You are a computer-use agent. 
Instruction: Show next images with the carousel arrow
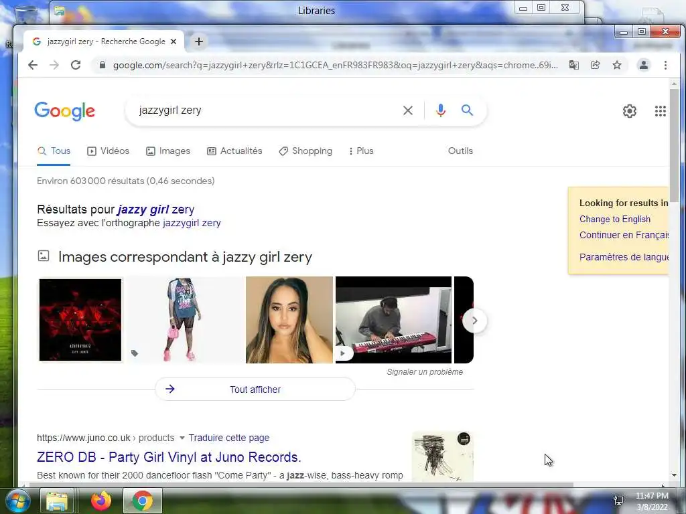click(x=475, y=321)
